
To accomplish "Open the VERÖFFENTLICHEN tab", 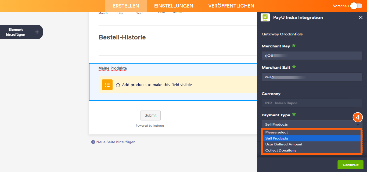I will point(231,6).
